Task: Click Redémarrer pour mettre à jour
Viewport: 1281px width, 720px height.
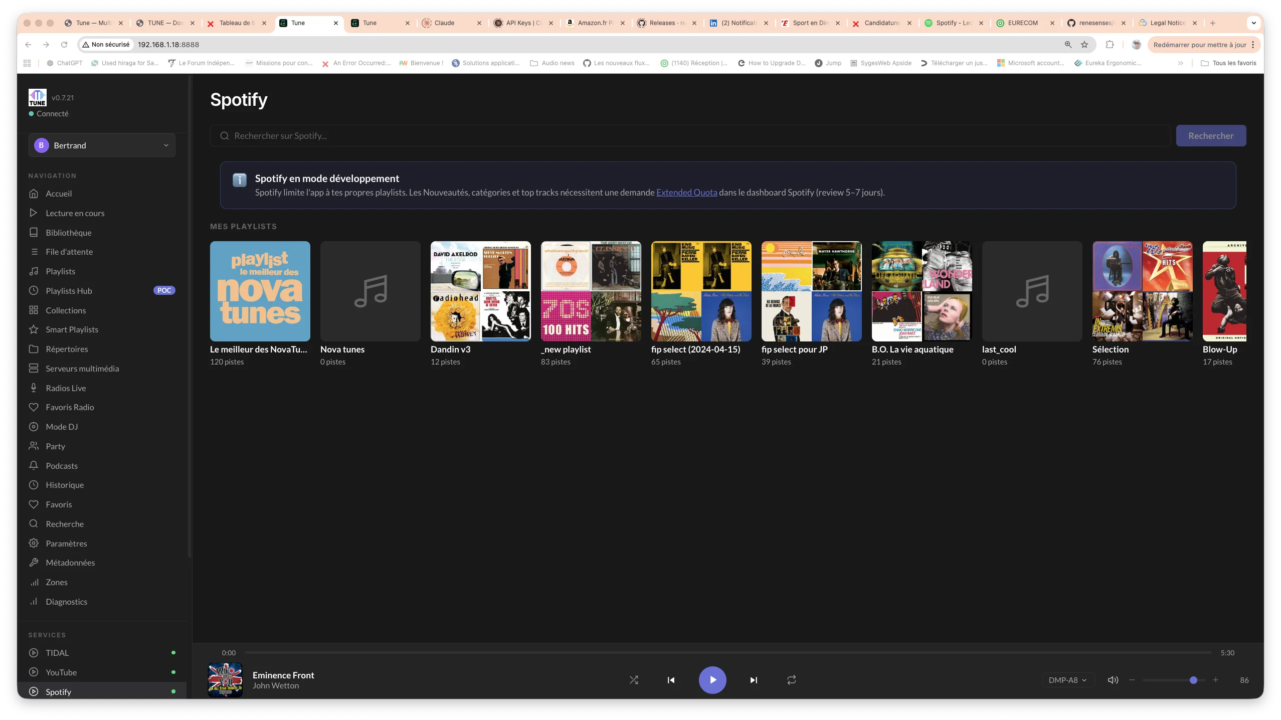Action: (1199, 45)
